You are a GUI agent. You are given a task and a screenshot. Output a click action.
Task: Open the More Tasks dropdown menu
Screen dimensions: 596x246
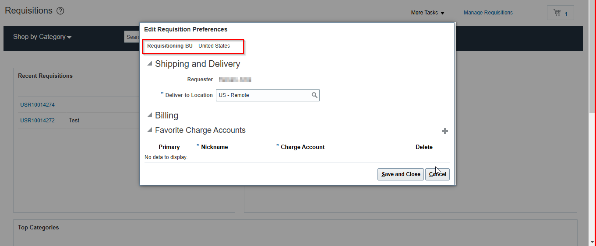pos(427,13)
